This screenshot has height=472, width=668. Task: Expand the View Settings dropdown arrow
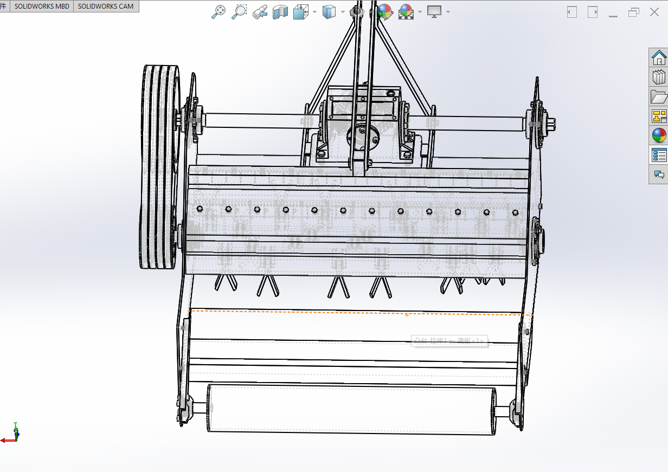coord(448,12)
